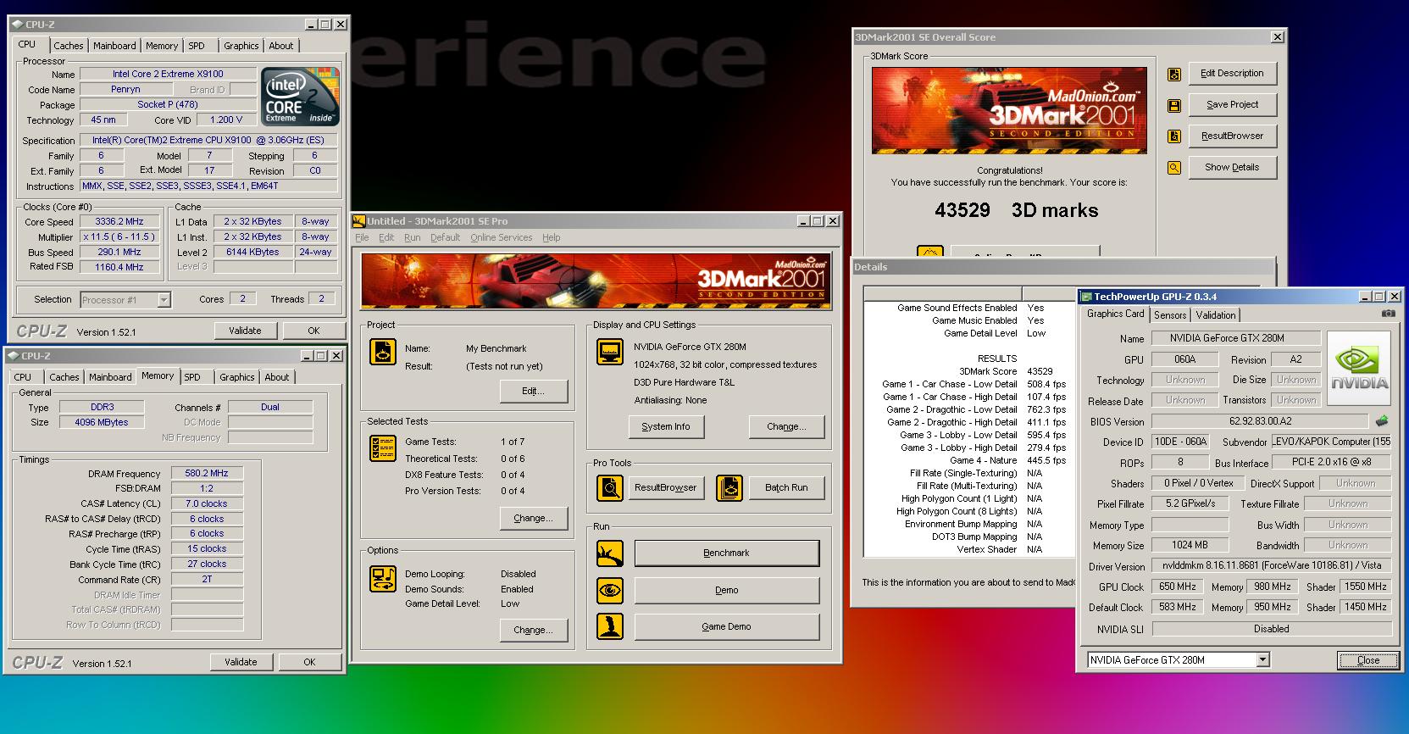Click Change... under Options
1409x734 pixels.
tap(533, 630)
